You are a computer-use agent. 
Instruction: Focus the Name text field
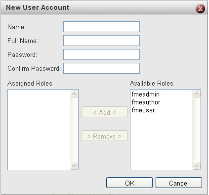tap(101, 27)
